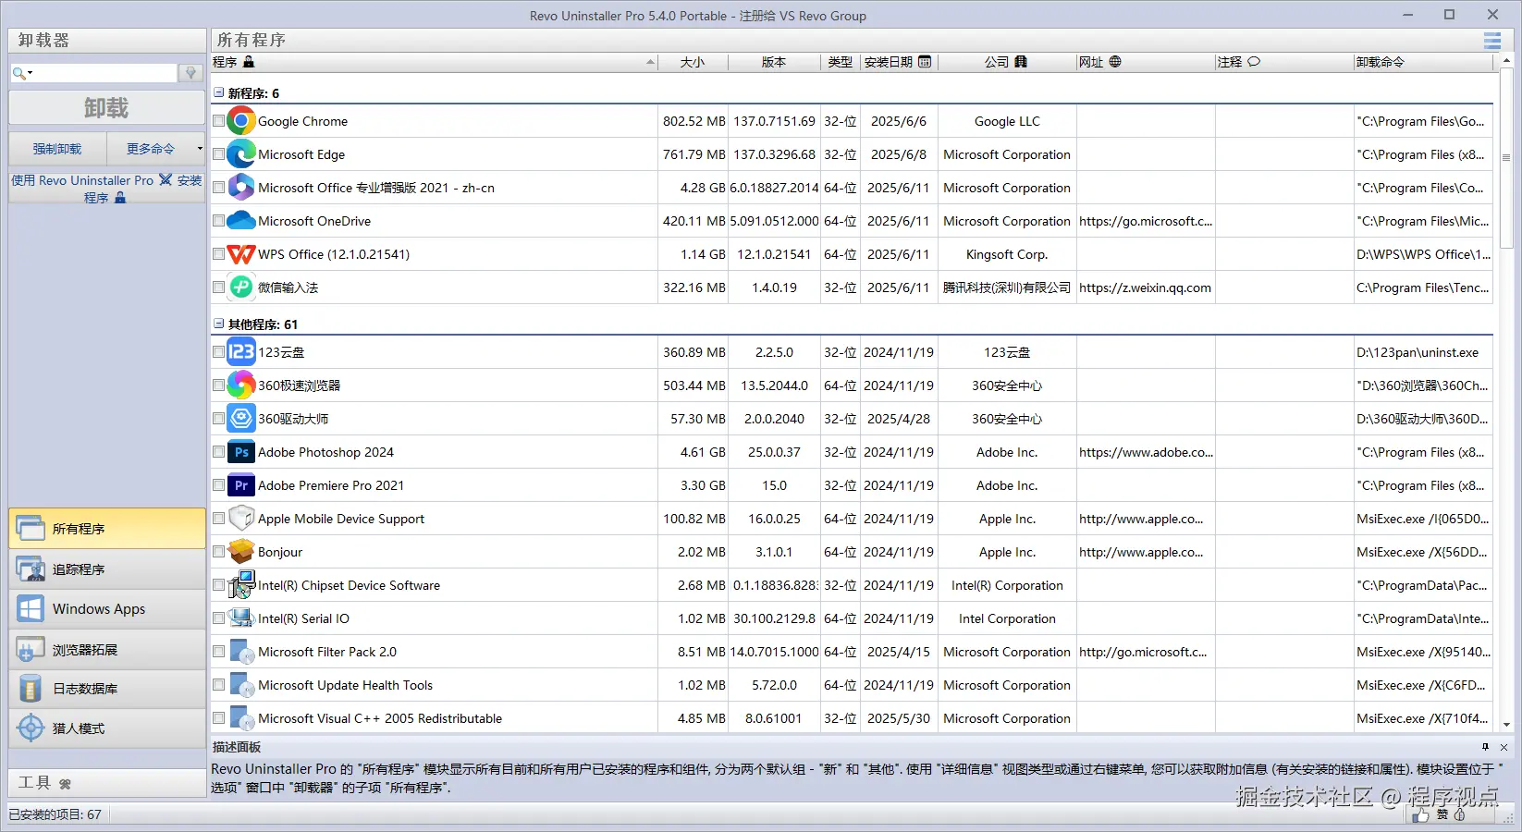Sort by the 版本 column header
The width and height of the screenshot is (1522, 832).
pos(774,62)
